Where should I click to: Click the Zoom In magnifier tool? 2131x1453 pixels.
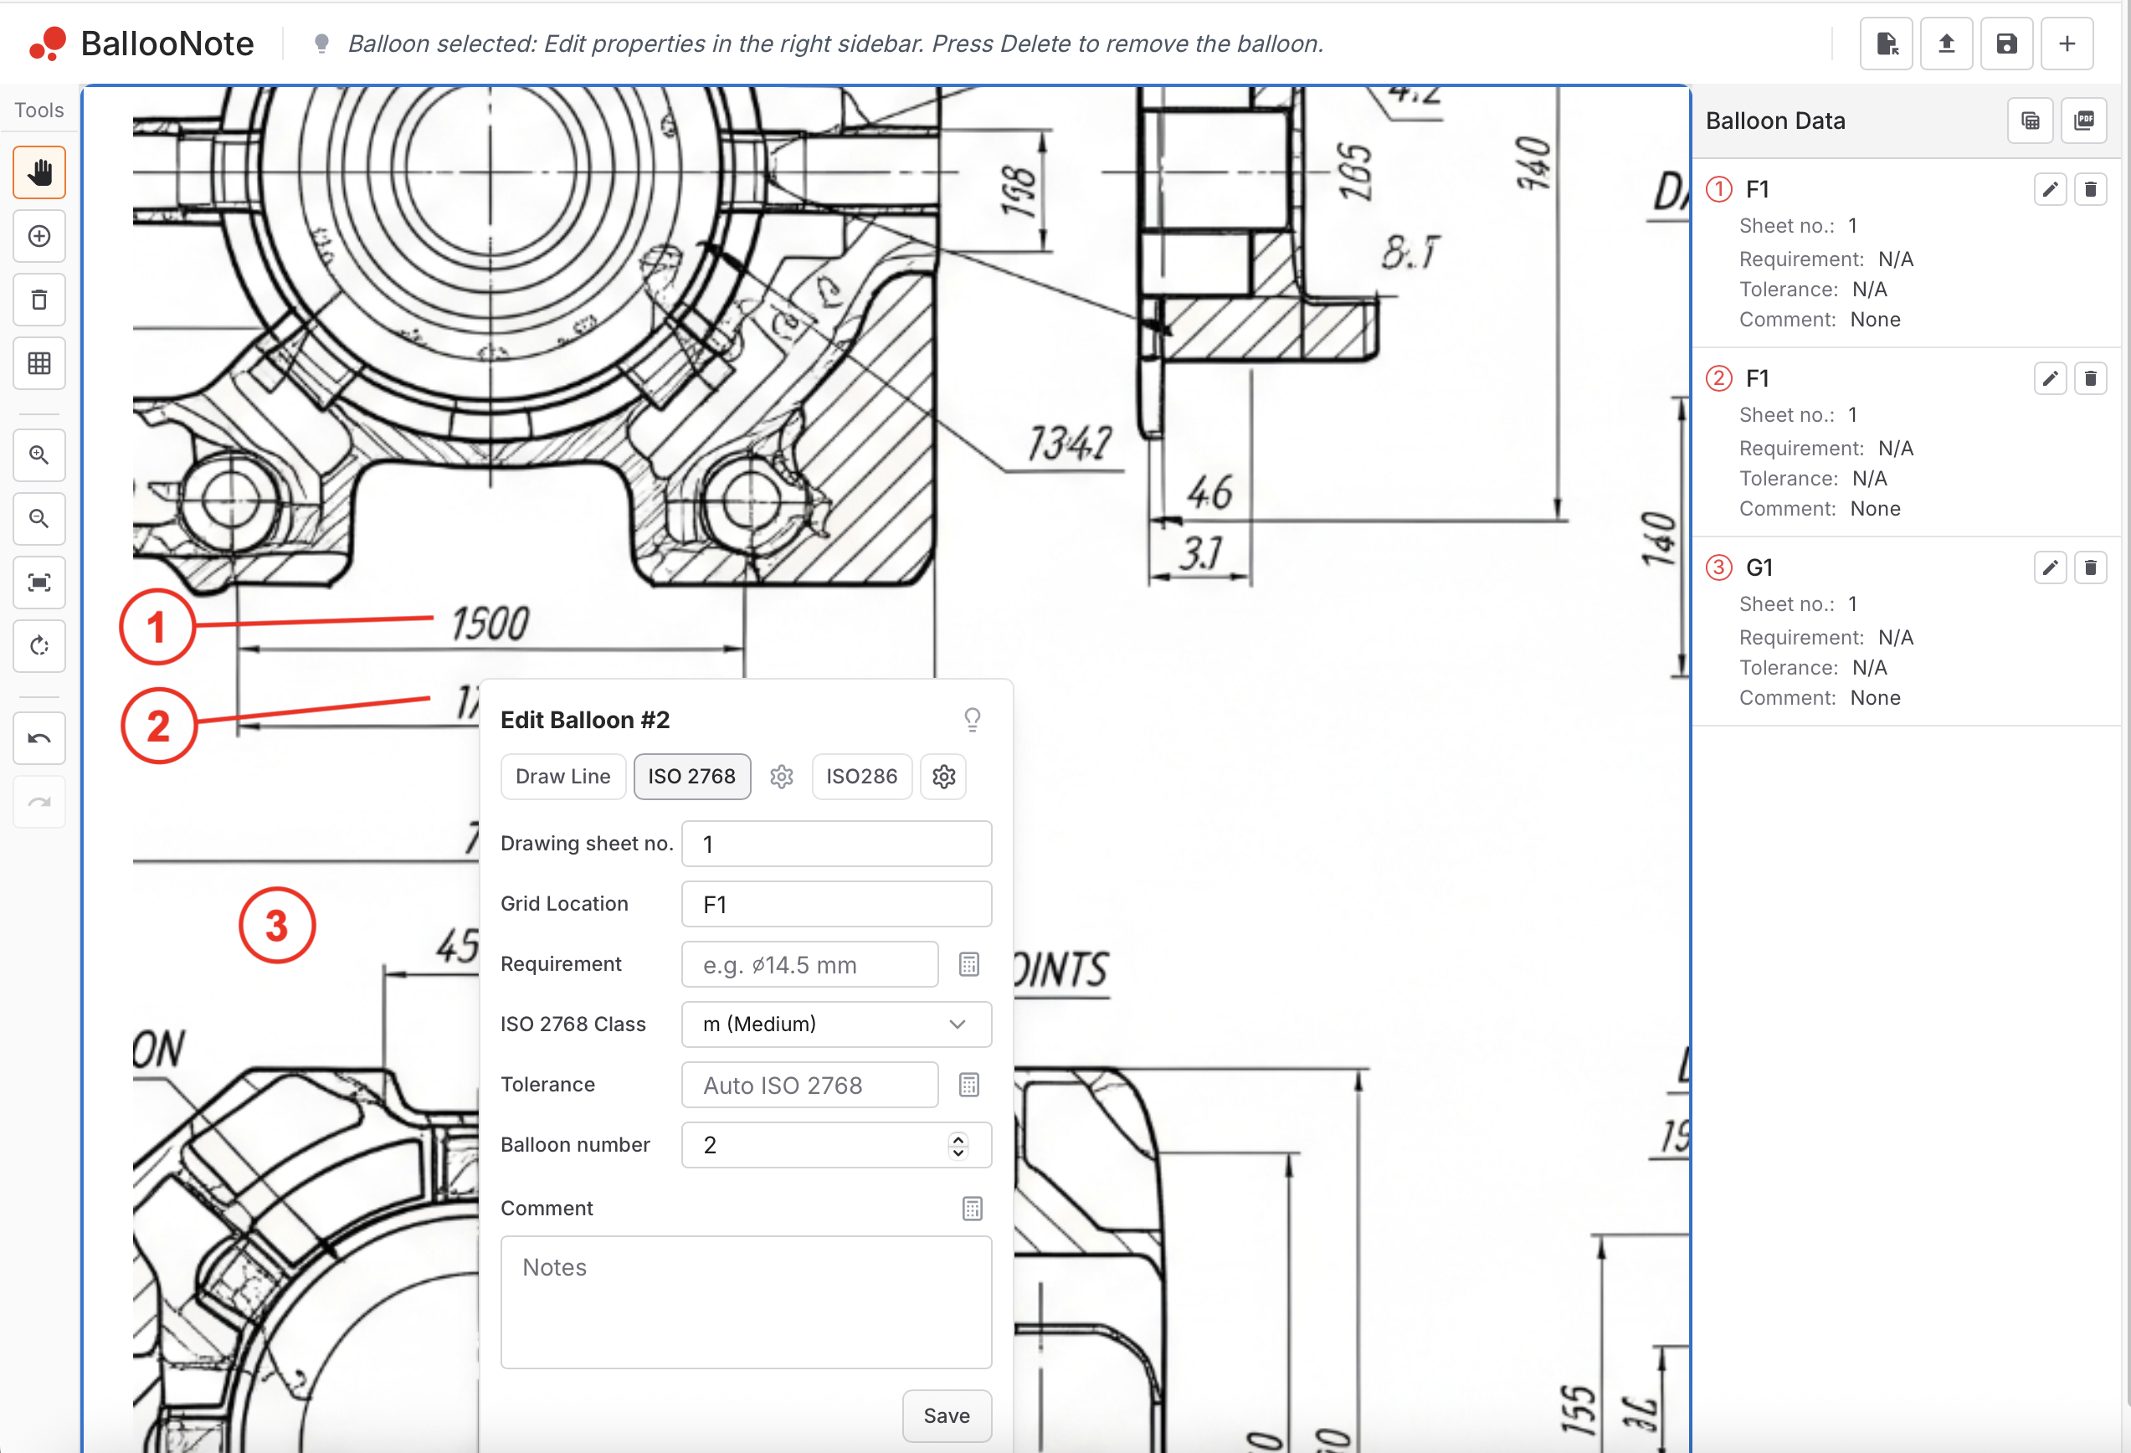point(39,455)
